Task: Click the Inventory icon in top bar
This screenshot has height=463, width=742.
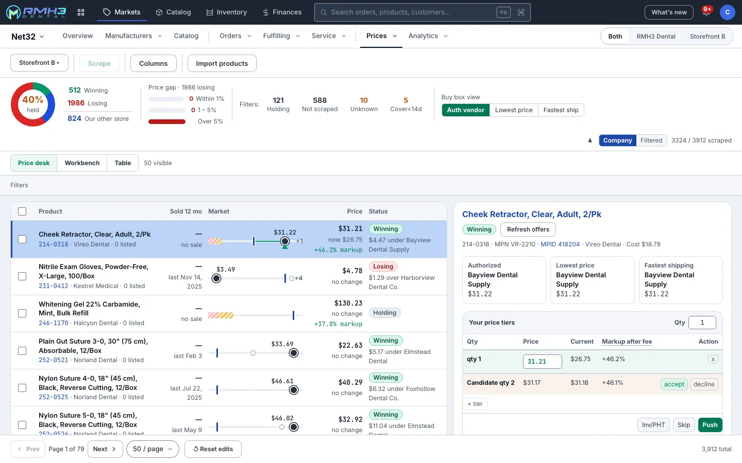Action: [x=210, y=12]
